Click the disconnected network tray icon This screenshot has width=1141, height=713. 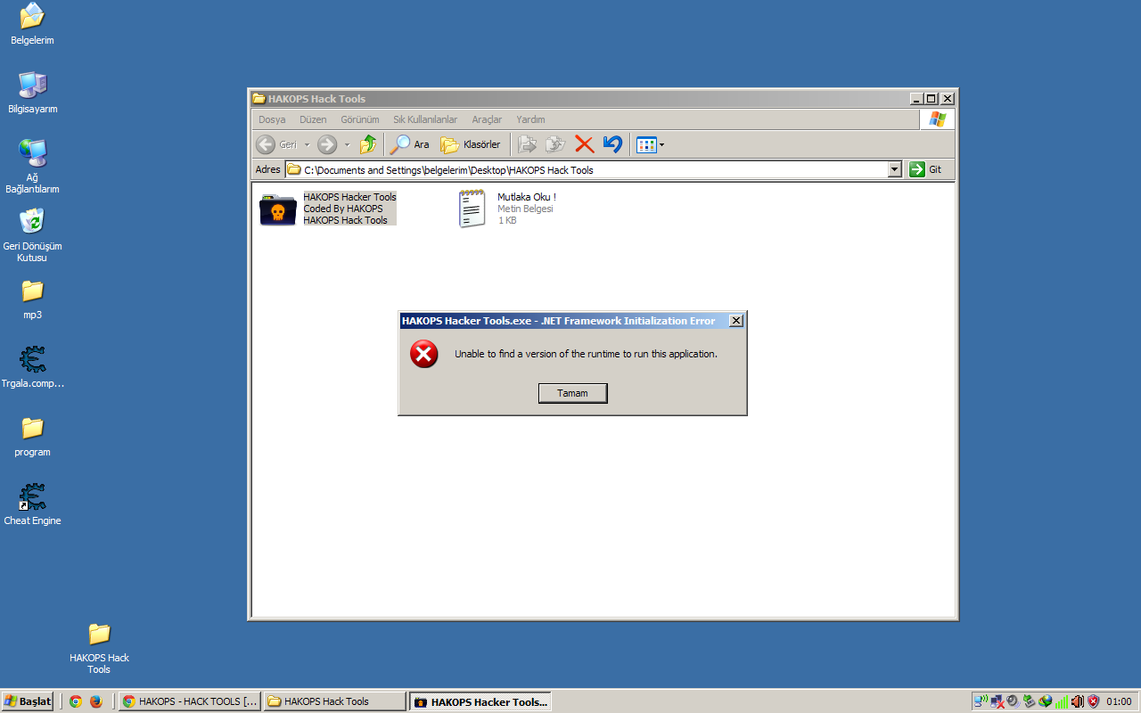(997, 701)
